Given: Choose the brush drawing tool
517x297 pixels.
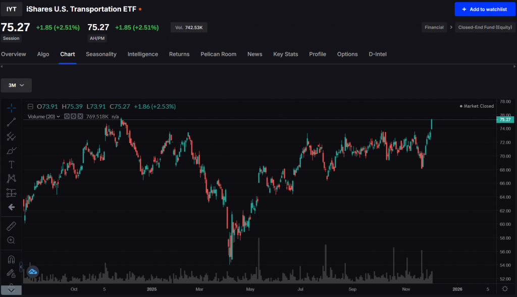Looking at the screenshot, I should 11,150.
